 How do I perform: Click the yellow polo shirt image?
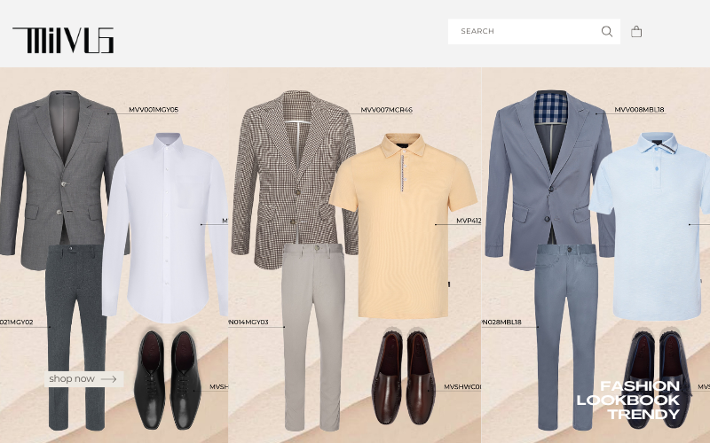pyautogui.click(x=403, y=226)
